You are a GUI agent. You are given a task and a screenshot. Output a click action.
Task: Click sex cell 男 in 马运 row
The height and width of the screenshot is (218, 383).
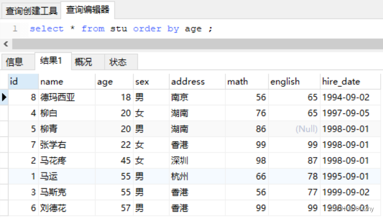tap(151, 176)
